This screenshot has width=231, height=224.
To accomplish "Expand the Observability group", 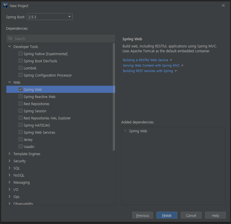I will coord(10,203).
